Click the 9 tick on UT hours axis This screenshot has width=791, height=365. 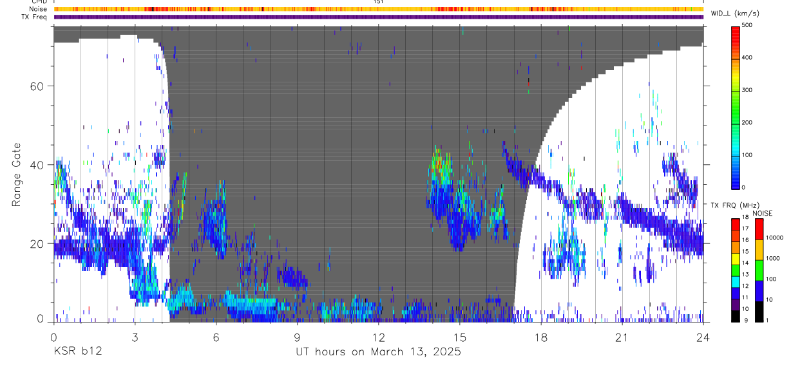297,337
